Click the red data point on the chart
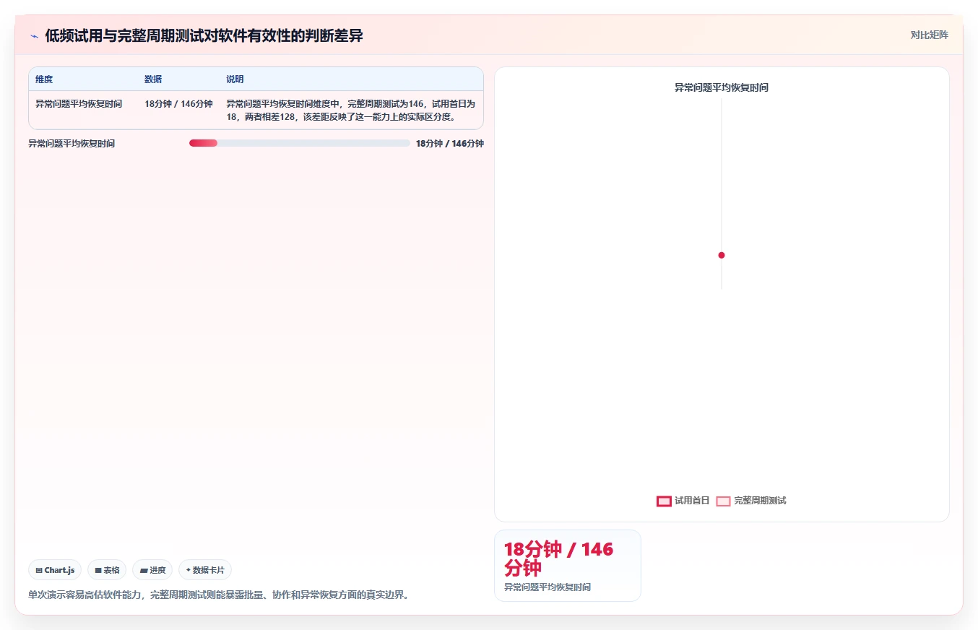The image size is (978, 630). (x=721, y=255)
